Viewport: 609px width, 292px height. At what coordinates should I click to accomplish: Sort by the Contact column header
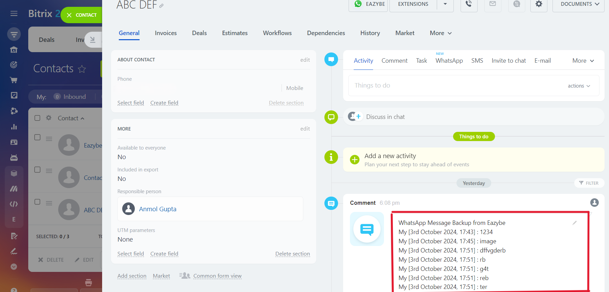pos(71,118)
